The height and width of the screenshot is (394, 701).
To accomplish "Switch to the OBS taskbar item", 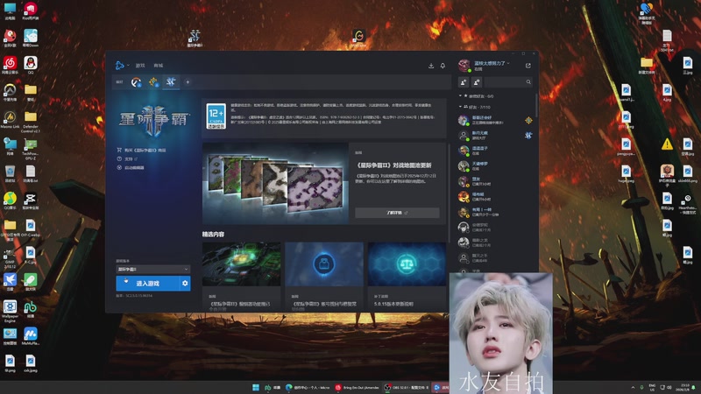I will pyautogui.click(x=407, y=387).
